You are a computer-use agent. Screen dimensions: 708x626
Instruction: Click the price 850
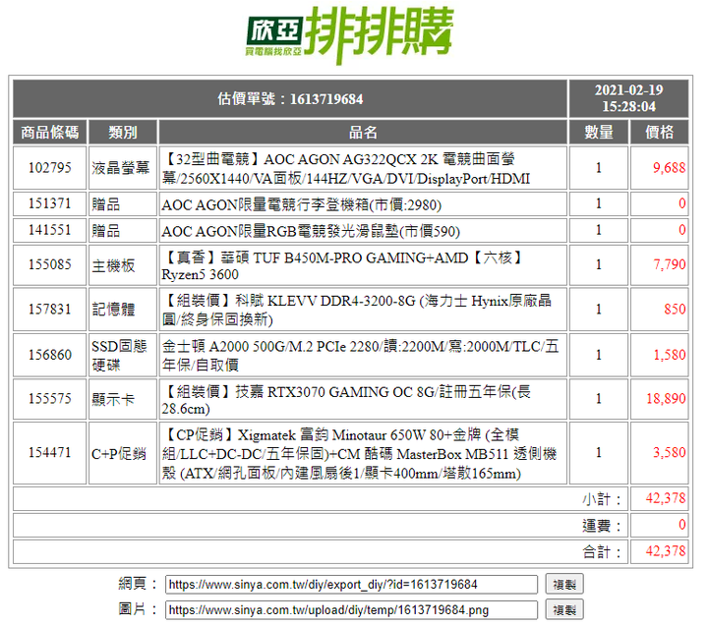click(x=675, y=310)
